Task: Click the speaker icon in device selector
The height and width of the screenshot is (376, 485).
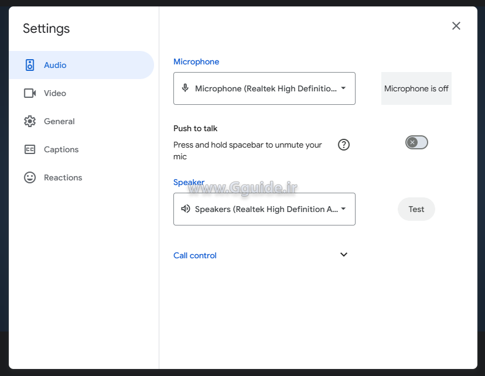Action: 185,208
